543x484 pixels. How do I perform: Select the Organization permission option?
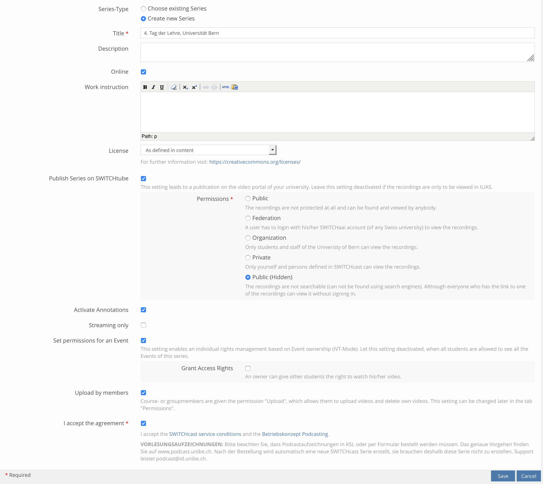(x=248, y=238)
